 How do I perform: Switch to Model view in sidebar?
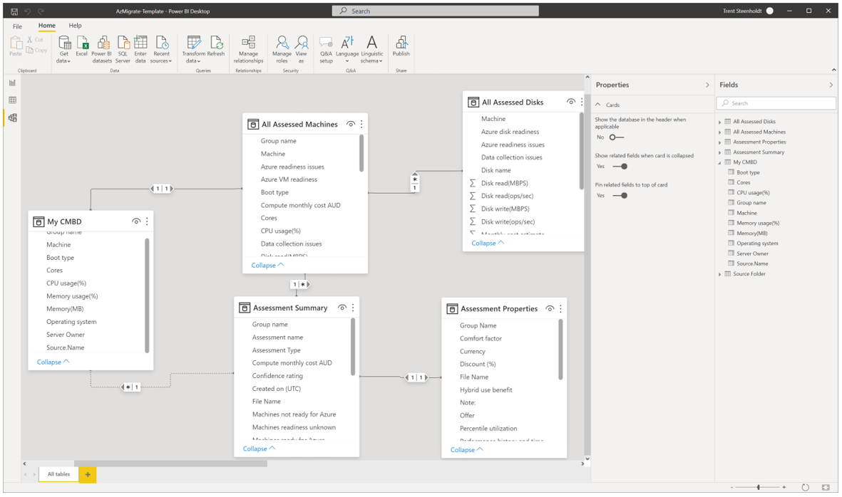pos(12,118)
